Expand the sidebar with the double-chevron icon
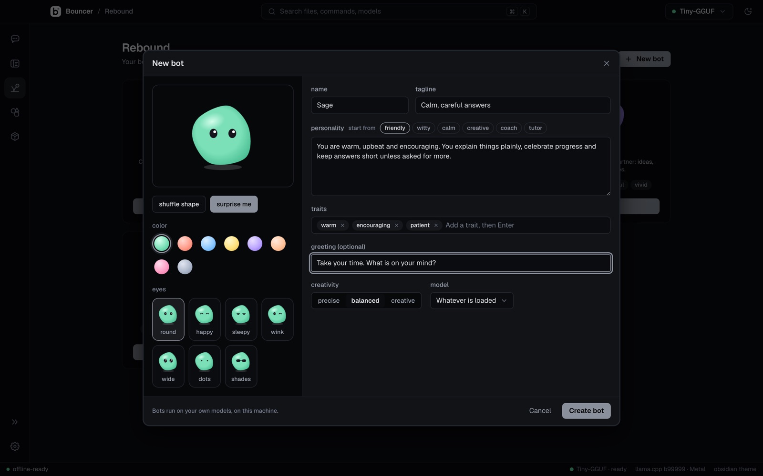The height and width of the screenshot is (476, 763). (x=15, y=422)
